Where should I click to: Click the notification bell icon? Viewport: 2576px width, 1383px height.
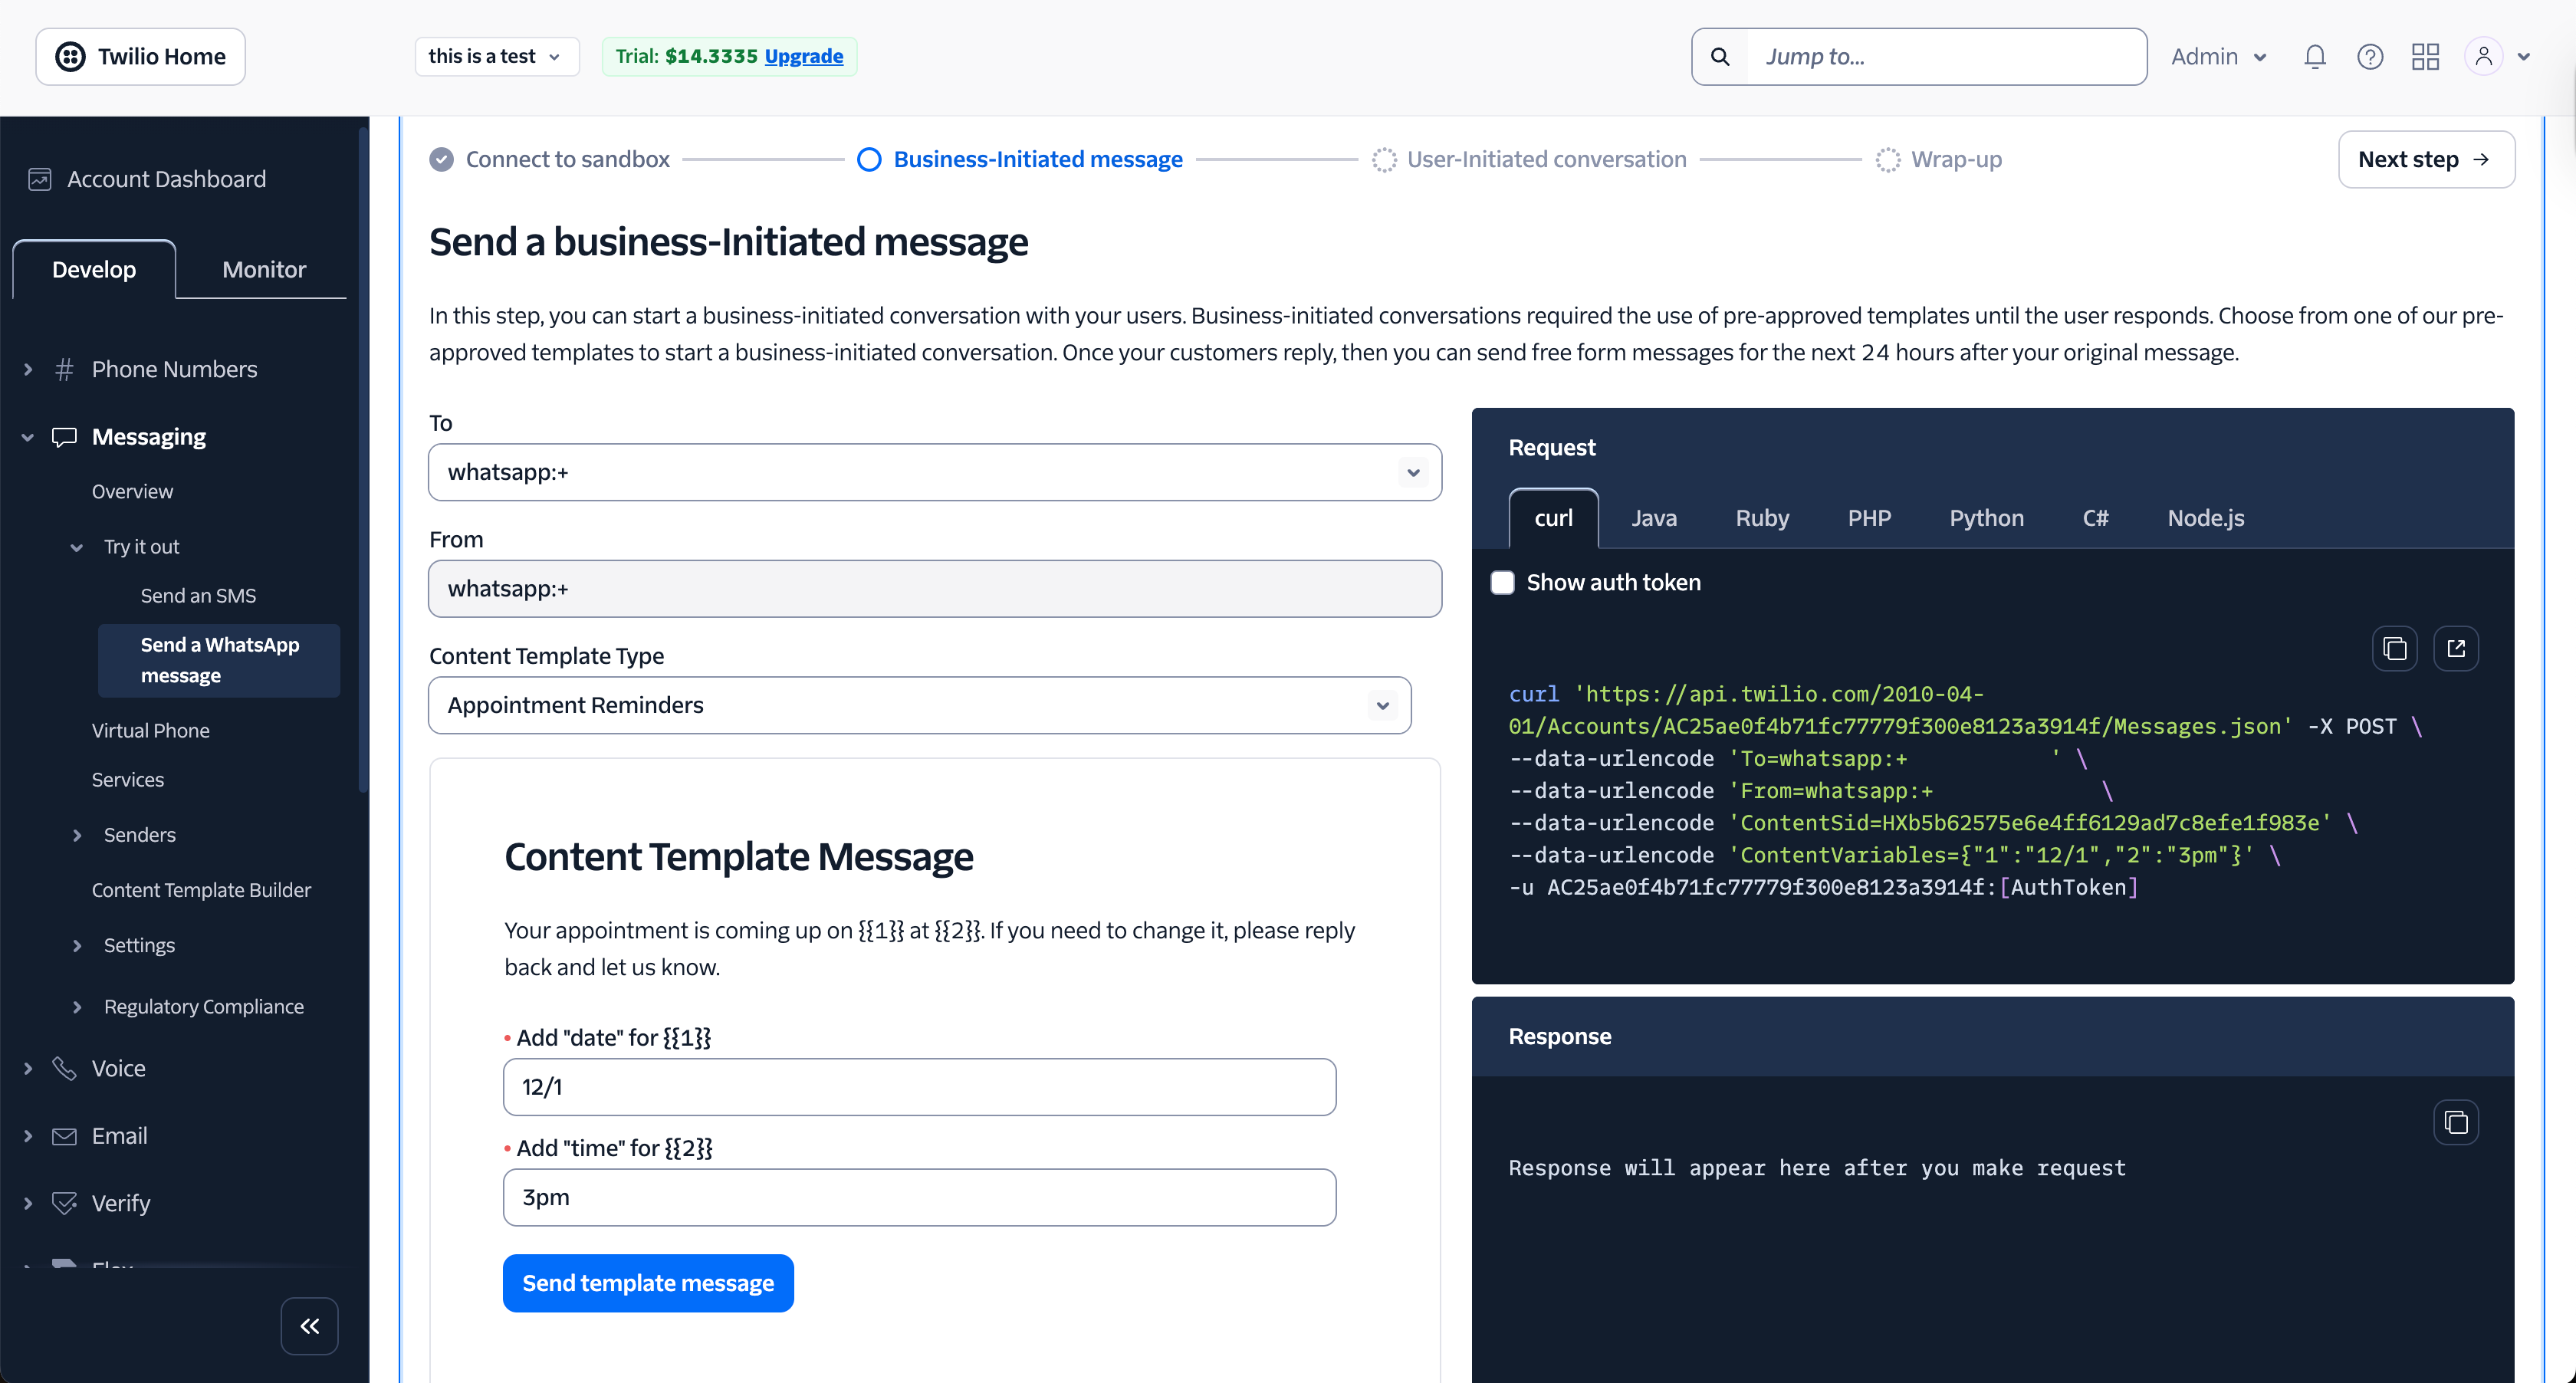pos(2314,56)
